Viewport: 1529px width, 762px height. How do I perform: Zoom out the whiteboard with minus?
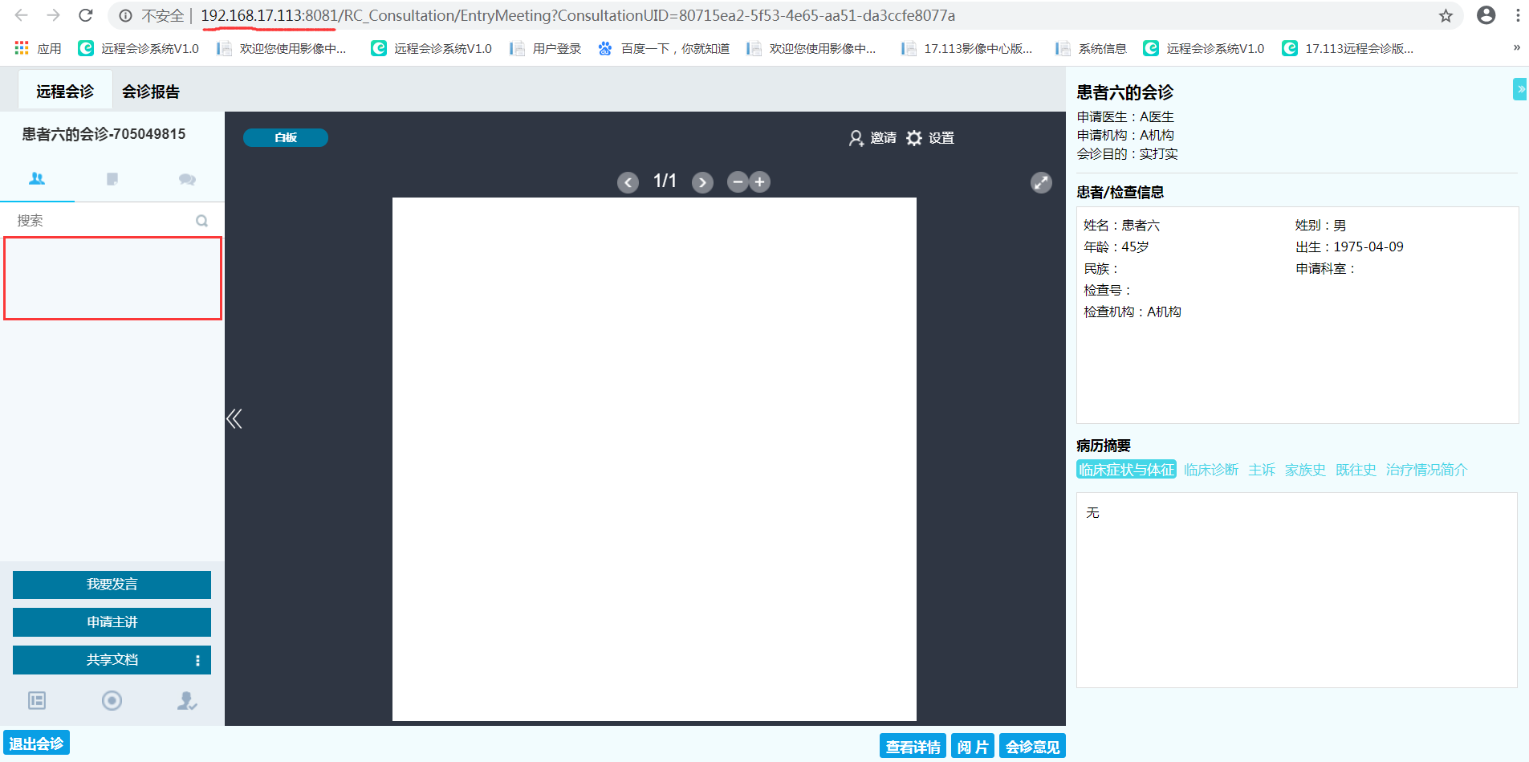click(x=738, y=182)
